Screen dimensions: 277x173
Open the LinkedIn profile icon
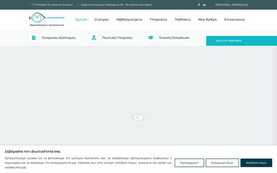pyautogui.click(x=204, y=5)
